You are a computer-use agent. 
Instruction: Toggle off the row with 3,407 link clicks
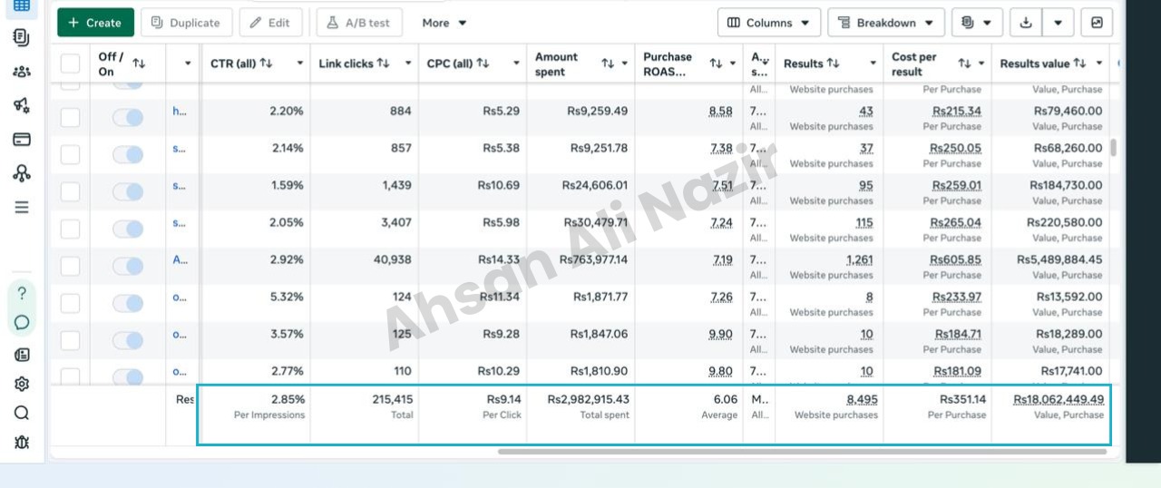128,229
